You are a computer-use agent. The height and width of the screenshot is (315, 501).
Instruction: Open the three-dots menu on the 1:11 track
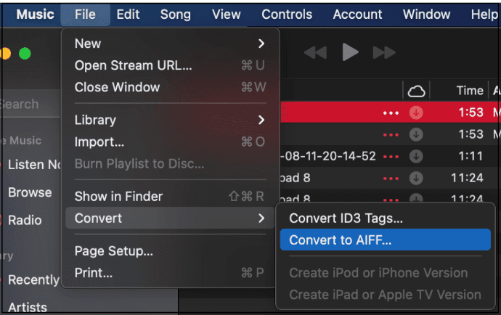point(391,156)
